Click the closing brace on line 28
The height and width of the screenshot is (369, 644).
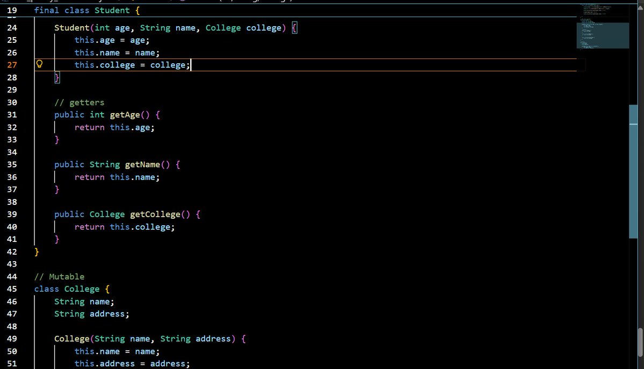tap(57, 77)
